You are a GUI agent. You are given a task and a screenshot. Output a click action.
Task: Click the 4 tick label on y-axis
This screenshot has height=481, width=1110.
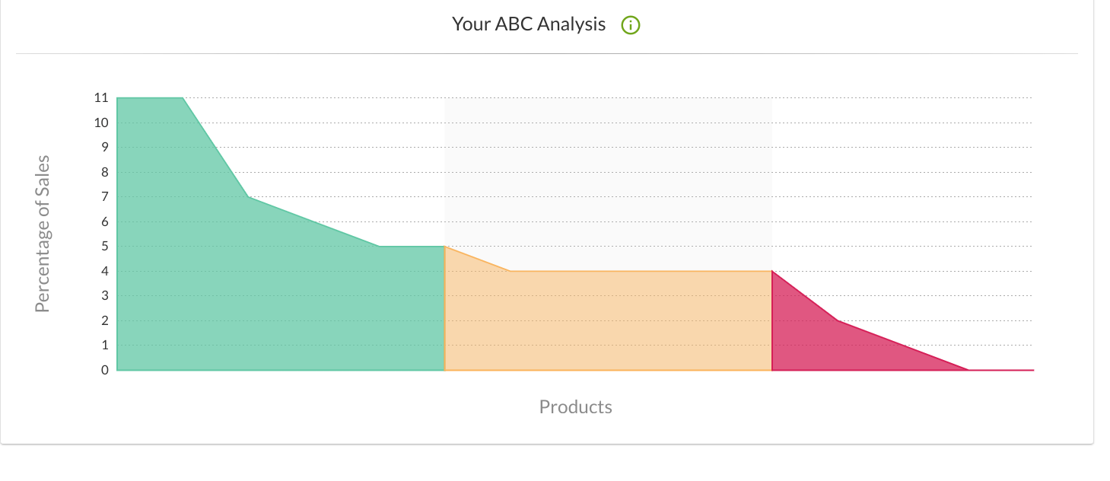coord(104,271)
